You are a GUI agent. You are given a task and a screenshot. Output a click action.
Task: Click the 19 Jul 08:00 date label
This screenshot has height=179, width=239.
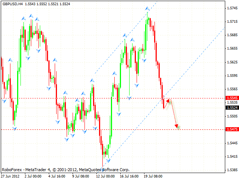153,175
